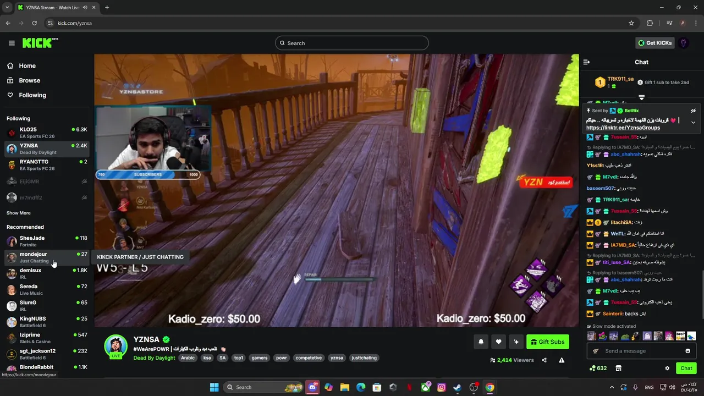Select the justtchatting tag
Viewport: 704px width, 396px height.
[364, 358]
